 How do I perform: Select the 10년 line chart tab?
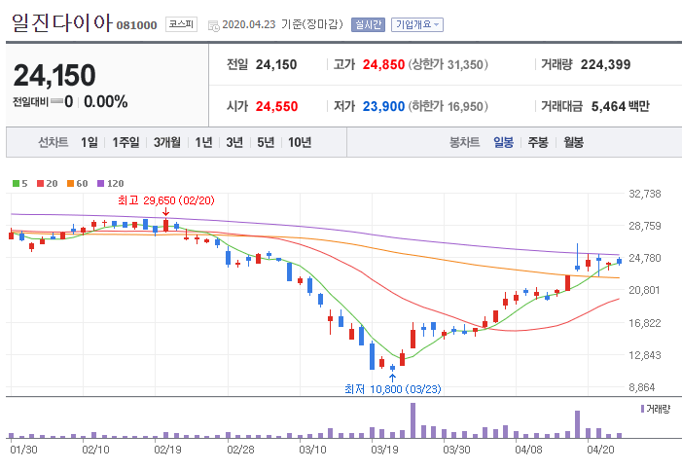point(300,142)
